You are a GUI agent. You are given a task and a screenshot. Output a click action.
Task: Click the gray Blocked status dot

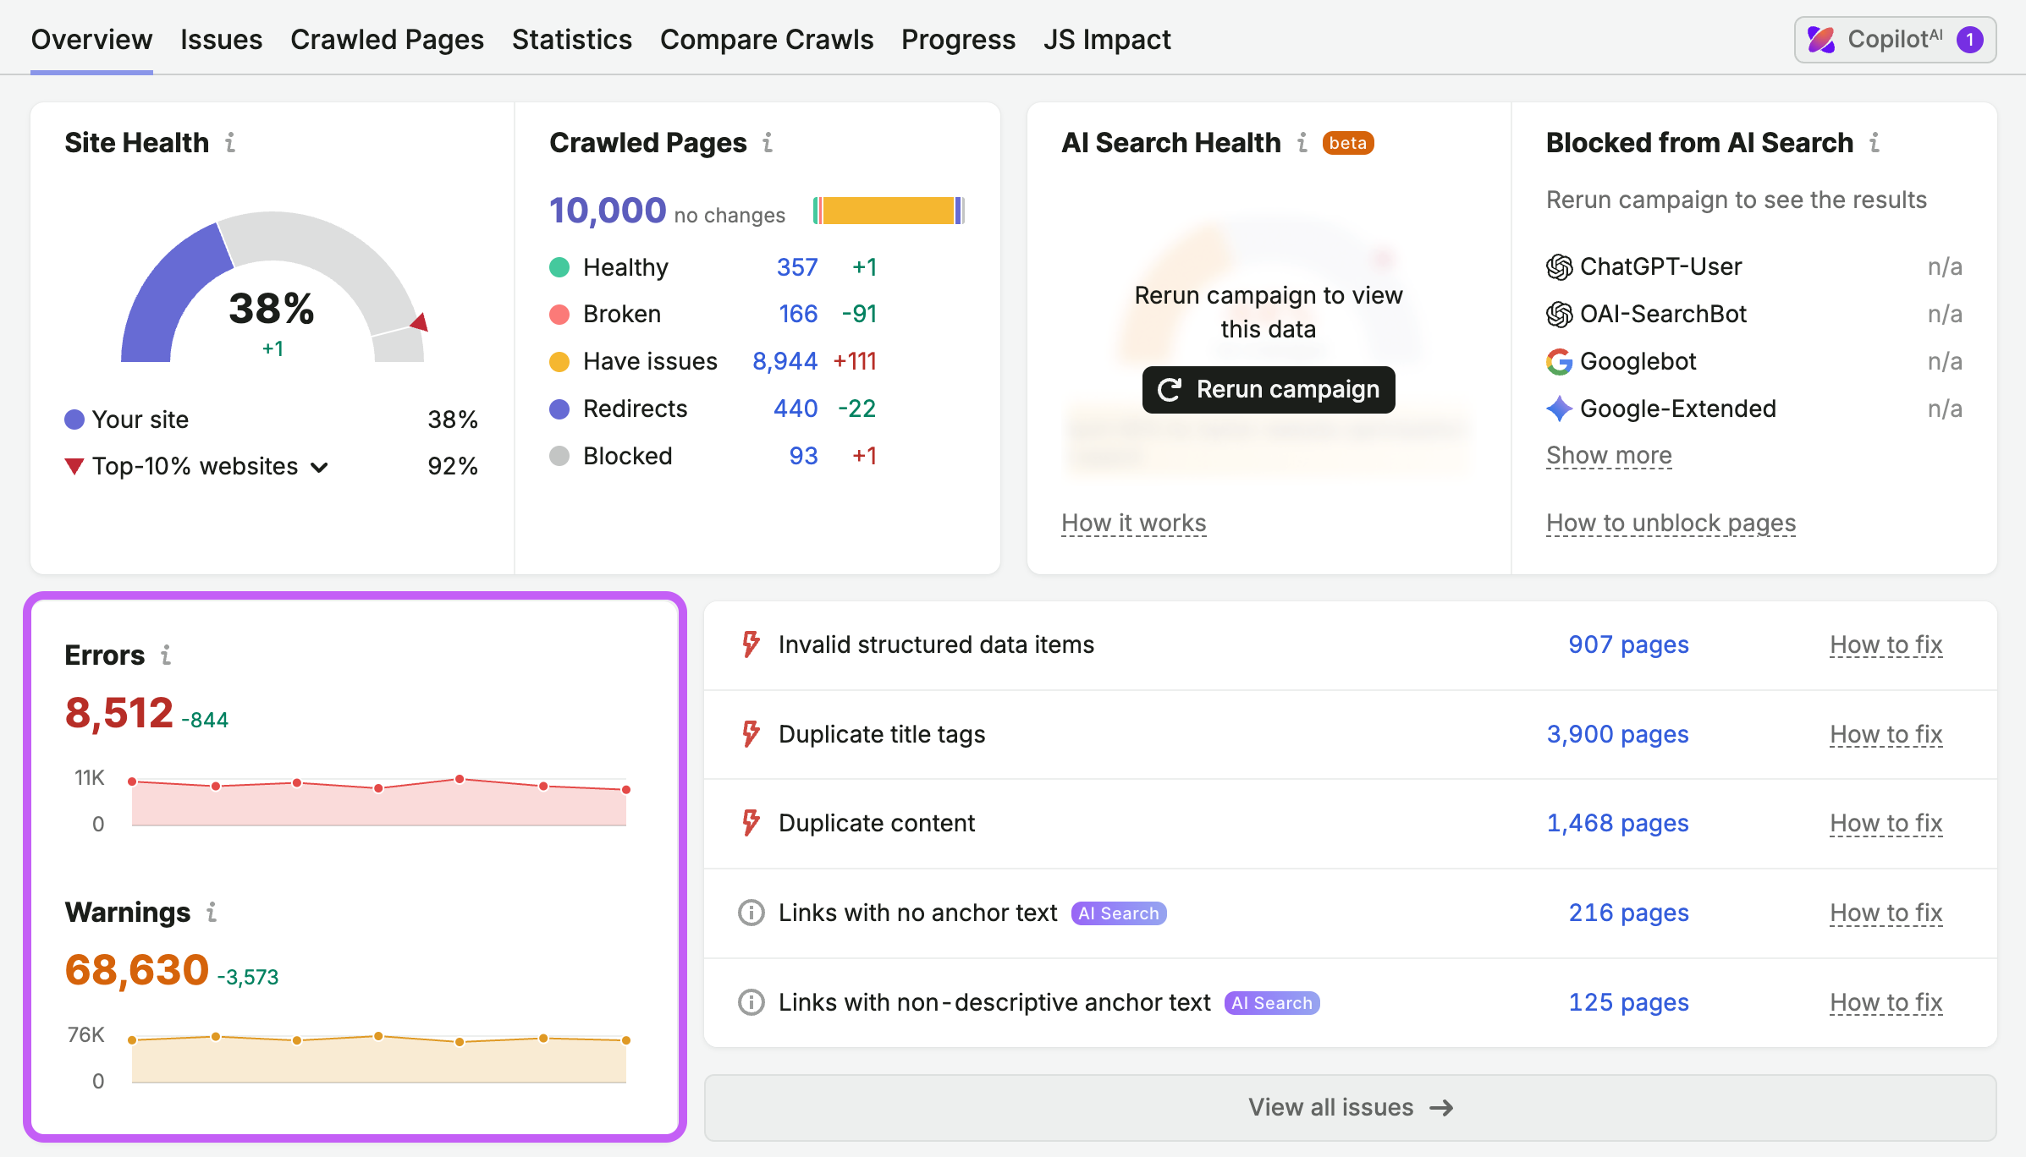click(559, 456)
